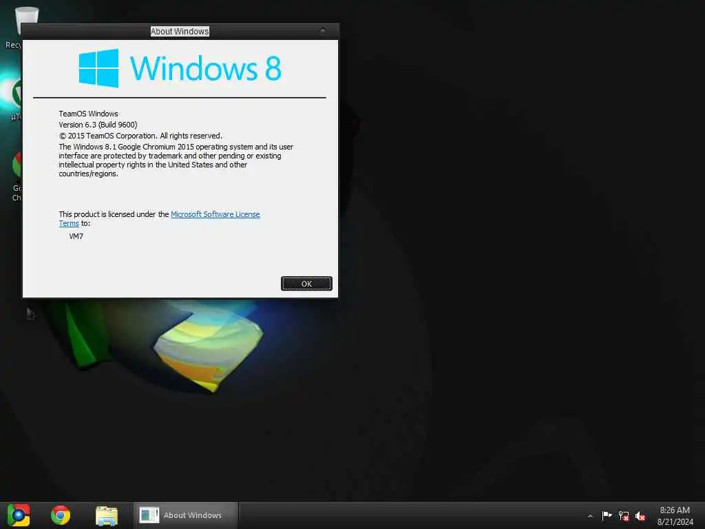Screen dimensions: 705x529
Task: Close the About Windows dialog from the title bar button
Action: pyautogui.click(x=322, y=31)
